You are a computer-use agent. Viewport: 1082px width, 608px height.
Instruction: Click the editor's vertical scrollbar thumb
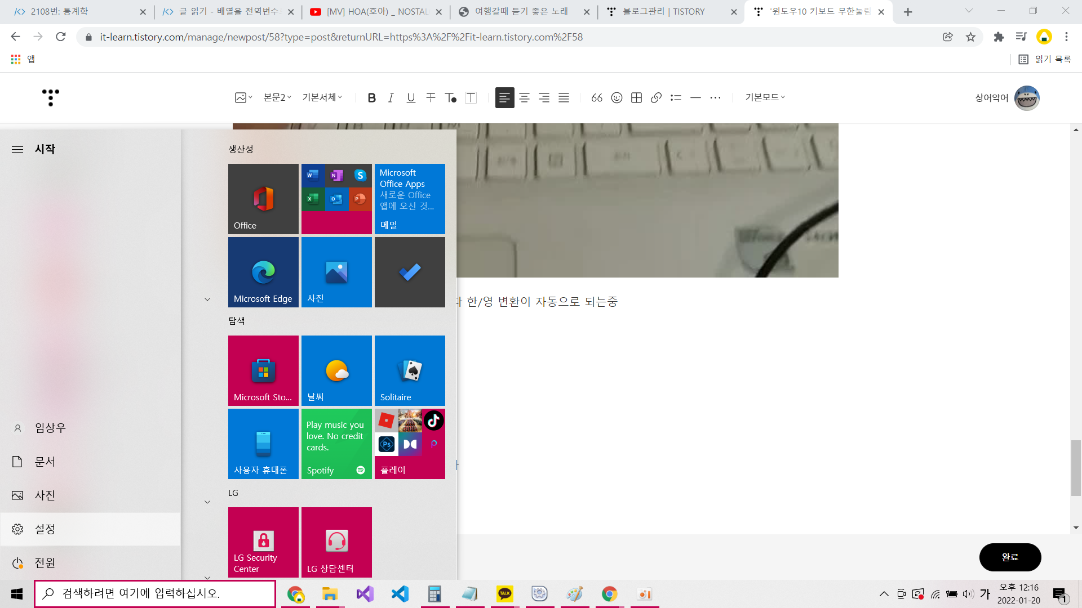click(x=1076, y=468)
